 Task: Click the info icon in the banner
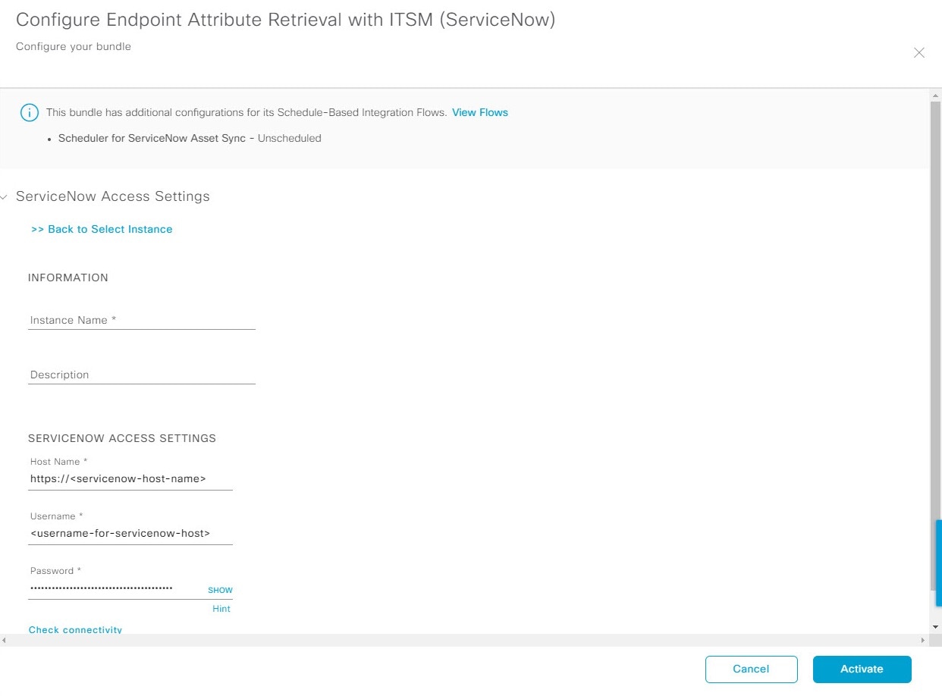pyautogui.click(x=29, y=113)
